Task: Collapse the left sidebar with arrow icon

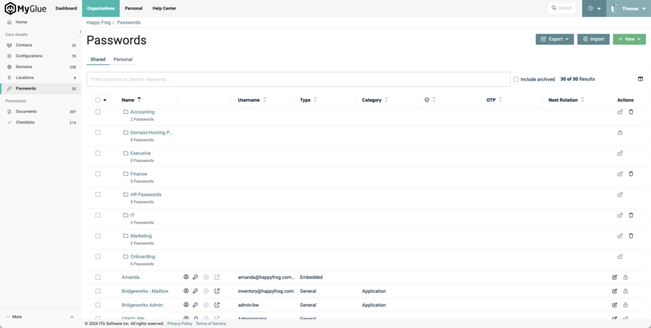Action: 80,32
